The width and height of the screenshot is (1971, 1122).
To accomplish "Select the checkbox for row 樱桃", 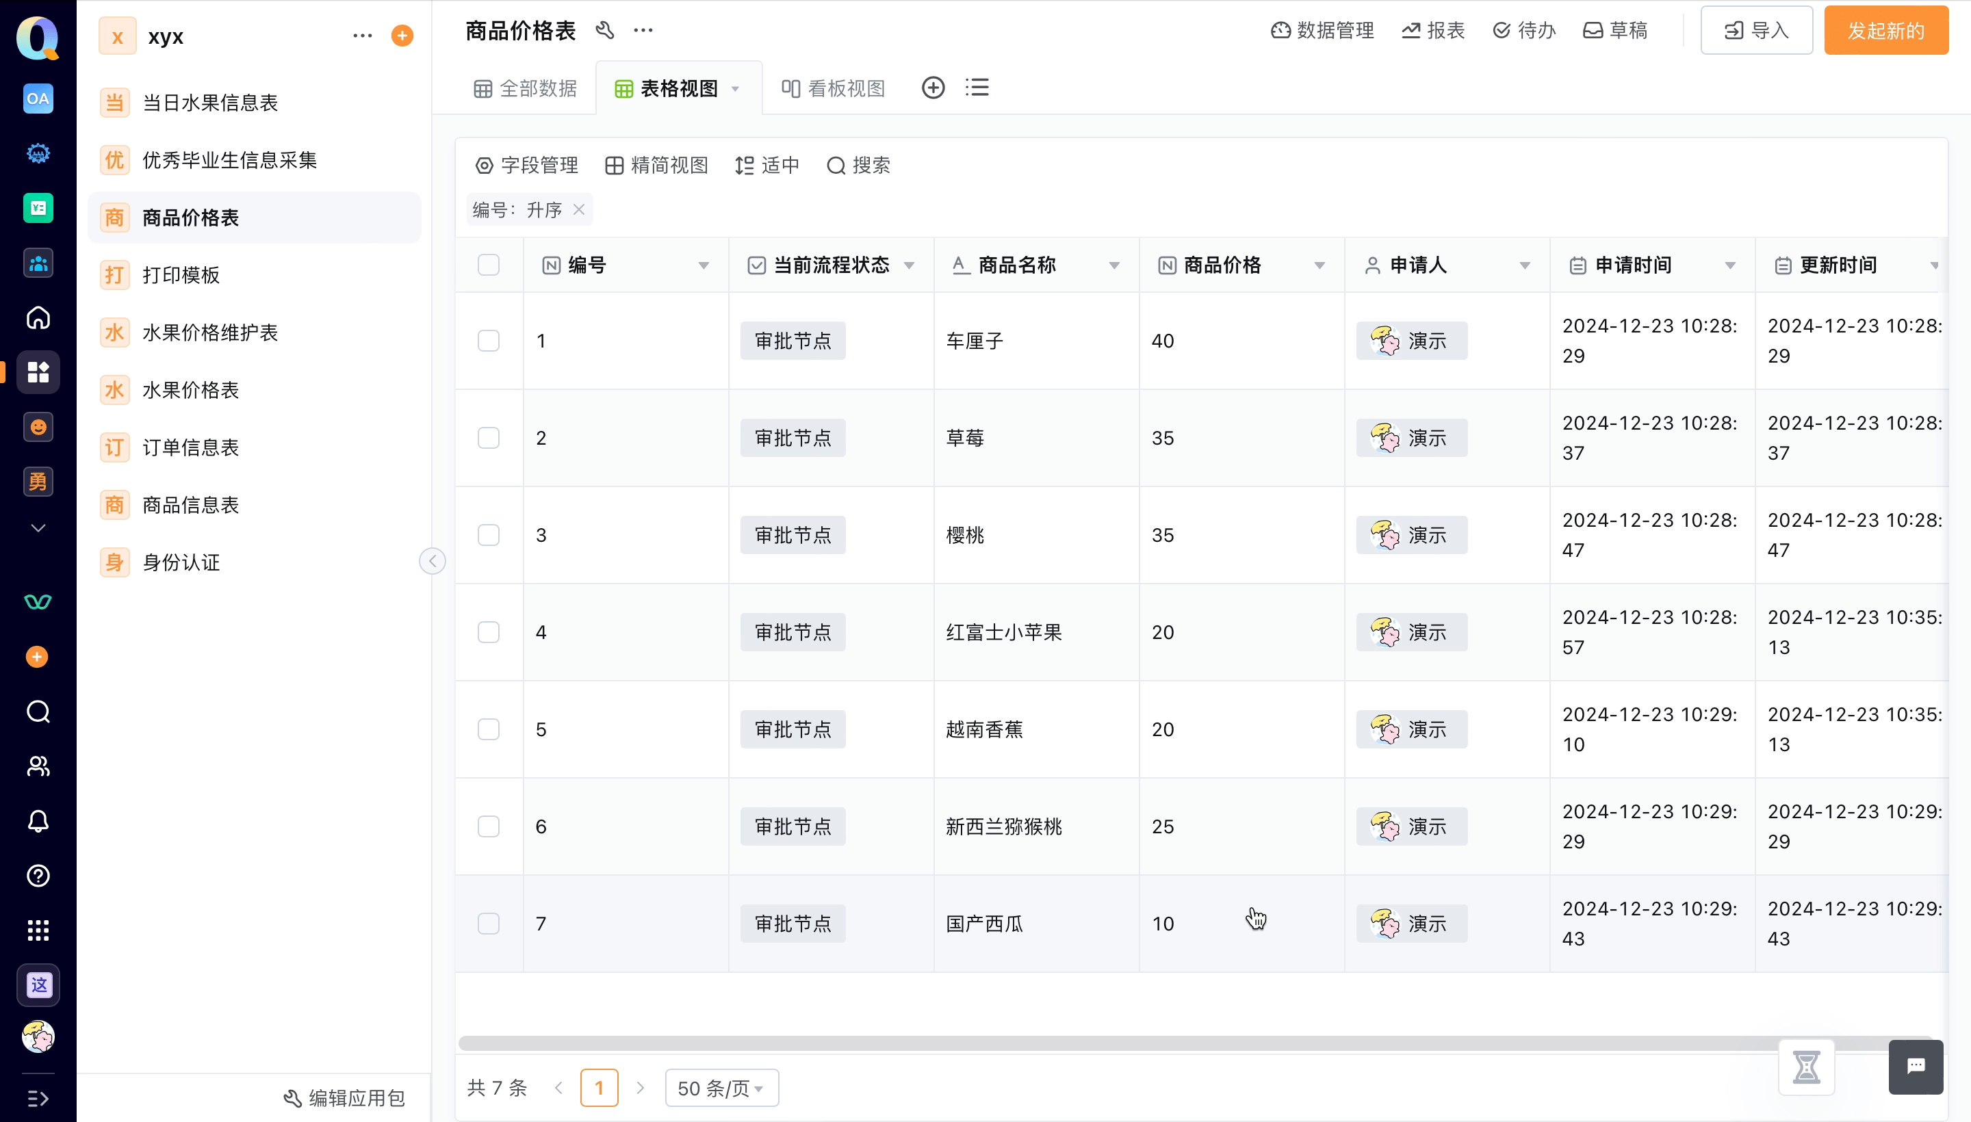I will [x=489, y=535].
